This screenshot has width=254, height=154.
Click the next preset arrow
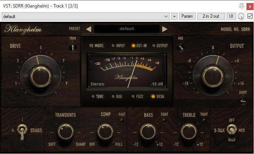[x=165, y=29]
